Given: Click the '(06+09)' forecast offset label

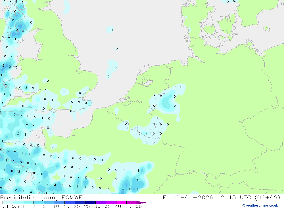Looking at the screenshot, I should [267, 197].
